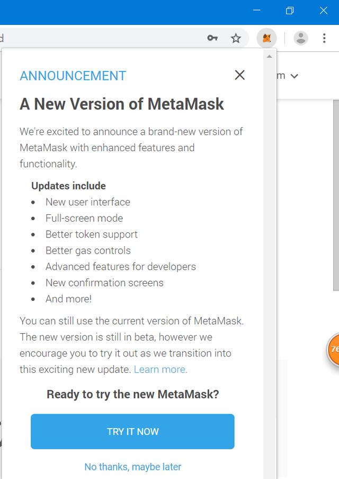Follow the Learn more link
Viewport: 339px width, 479px height.
[160, 369]
